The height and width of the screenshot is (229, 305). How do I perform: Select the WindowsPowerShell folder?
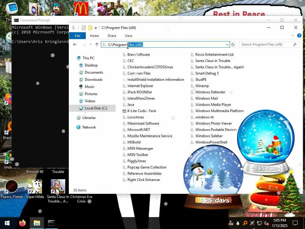(x=211, y=142)
